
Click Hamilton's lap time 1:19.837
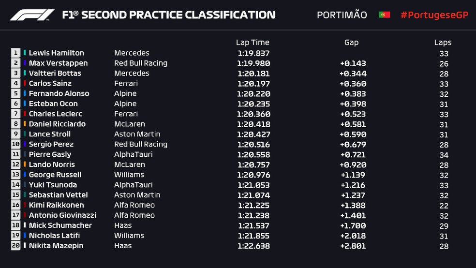coord(253,54)
